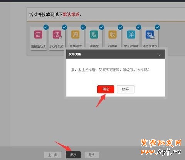
Task: Toggle the checkmark above 淘 channel card
Action: 83,27
